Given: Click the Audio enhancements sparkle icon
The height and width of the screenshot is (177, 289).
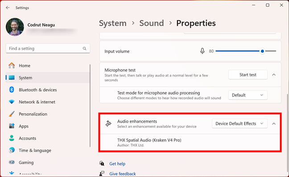Looking at the screenshot, I should coord(108,123).
